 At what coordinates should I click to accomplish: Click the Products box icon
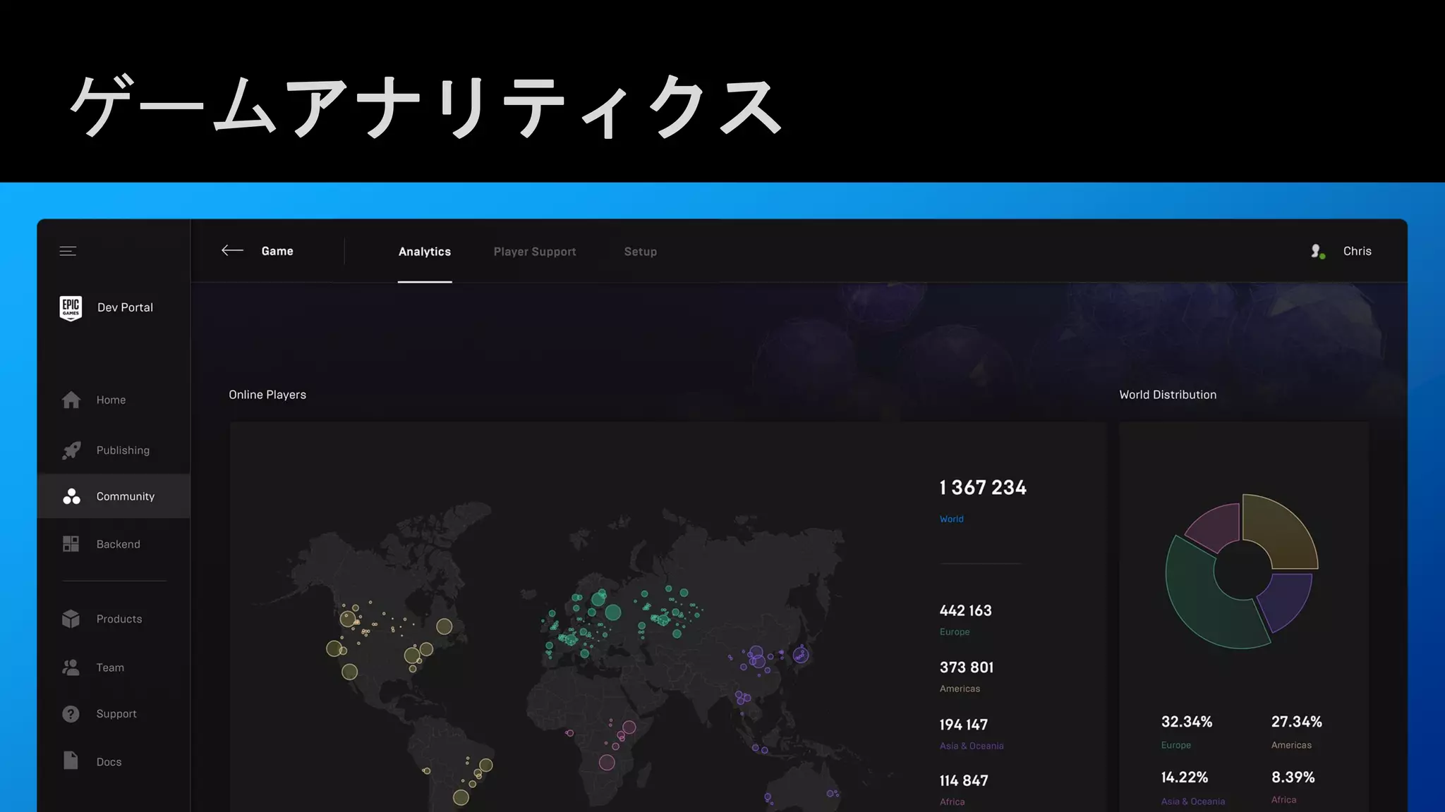click(71, 619)
